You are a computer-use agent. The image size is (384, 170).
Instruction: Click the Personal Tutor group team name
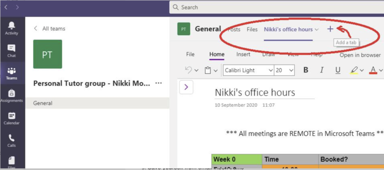pos(91,84)
